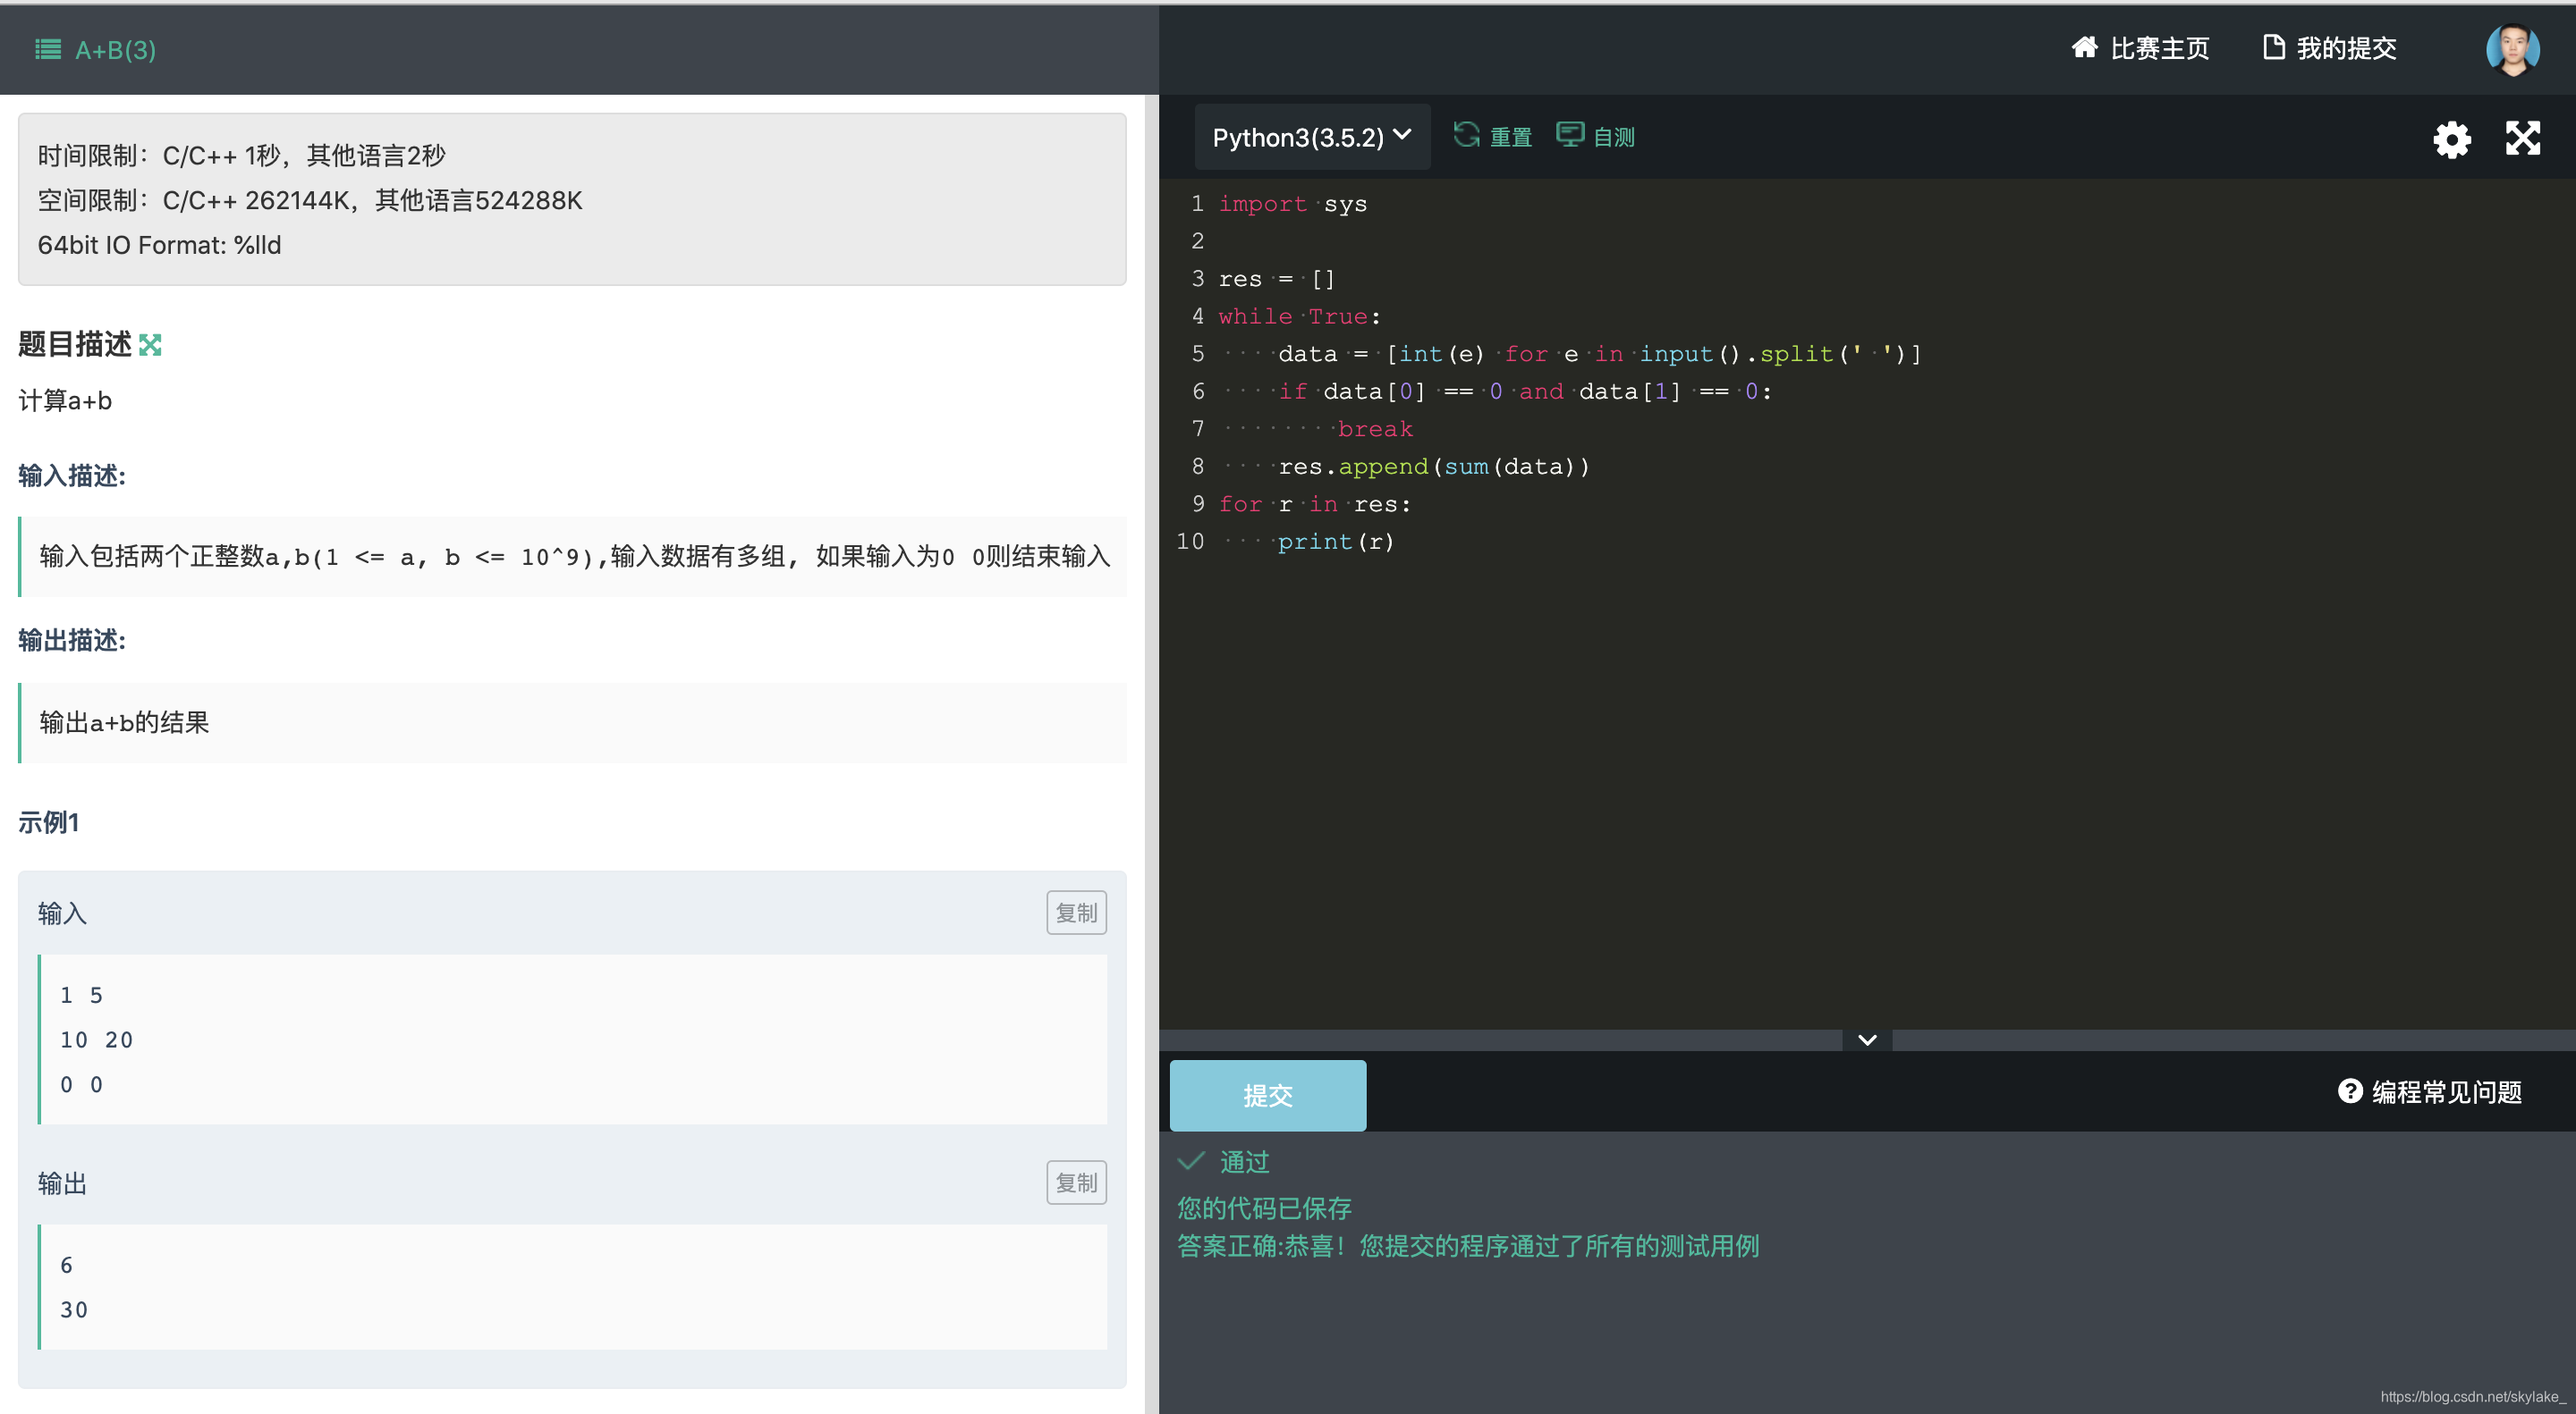Toggle fullscreen editor with expand icon

click(x=2522, y=138)
